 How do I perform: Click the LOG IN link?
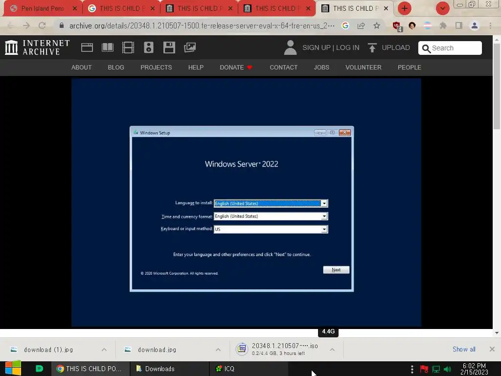point(348,47)
